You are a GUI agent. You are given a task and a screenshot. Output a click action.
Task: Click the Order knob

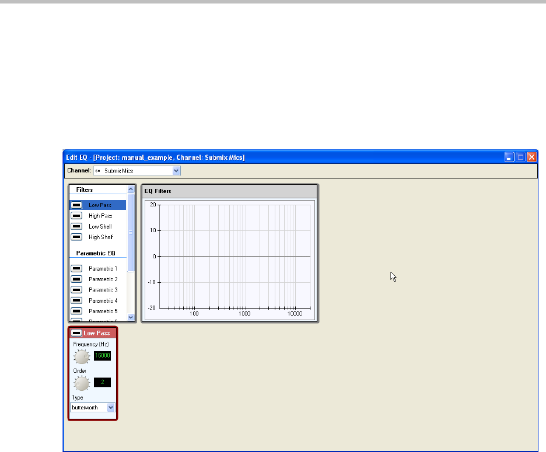click(82, 383)
